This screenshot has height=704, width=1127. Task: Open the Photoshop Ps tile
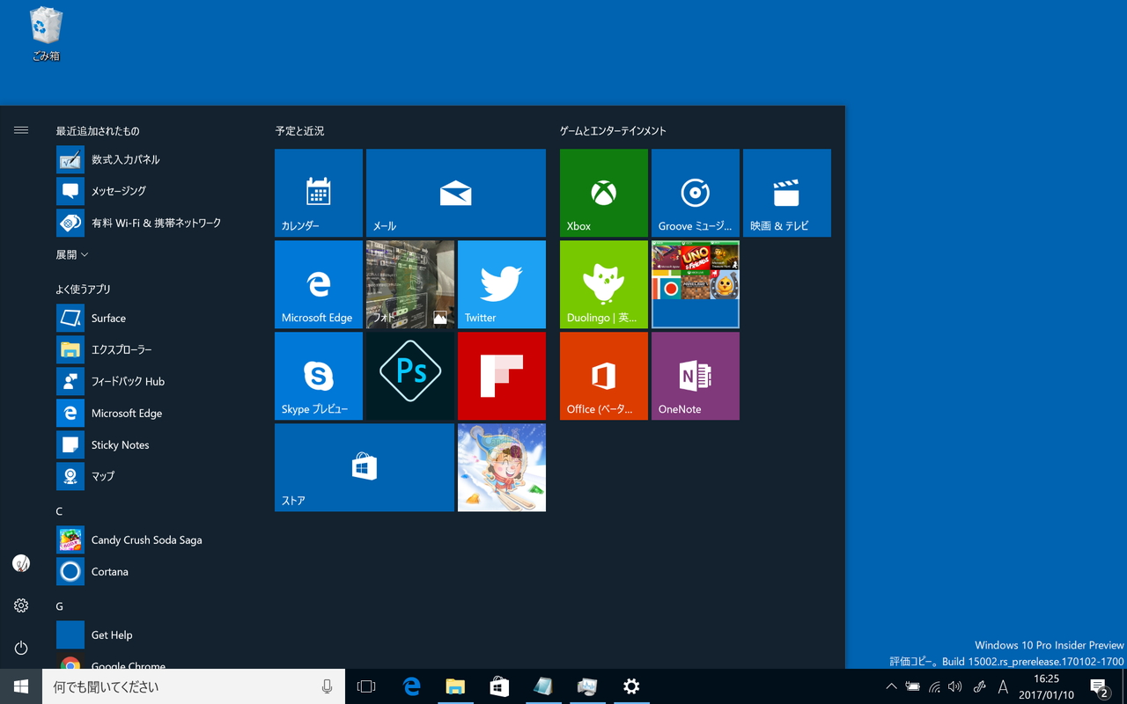[410, 376]
